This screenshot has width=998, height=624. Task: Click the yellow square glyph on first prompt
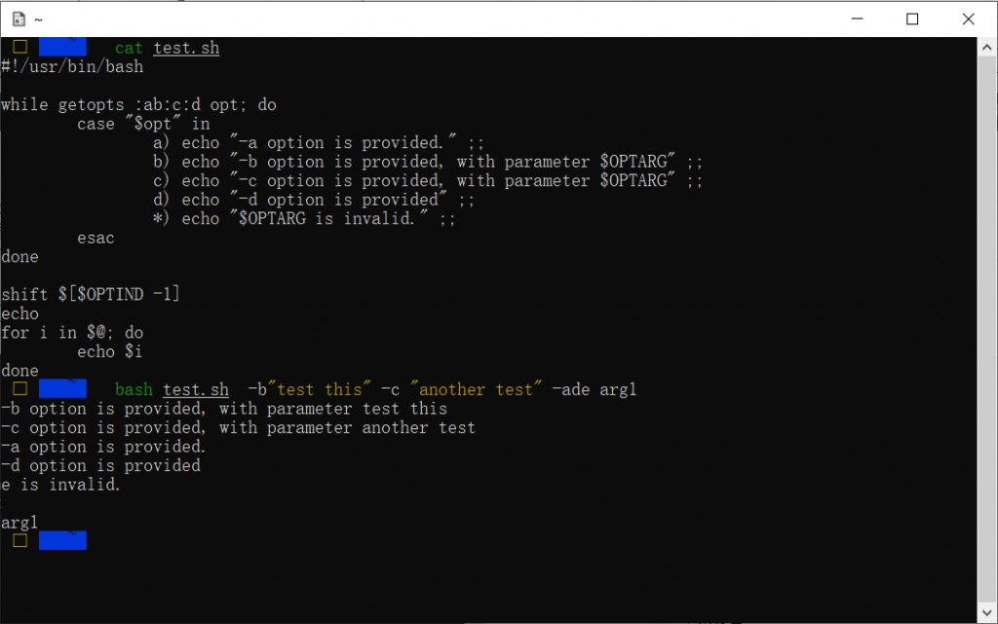coord(19,47)
